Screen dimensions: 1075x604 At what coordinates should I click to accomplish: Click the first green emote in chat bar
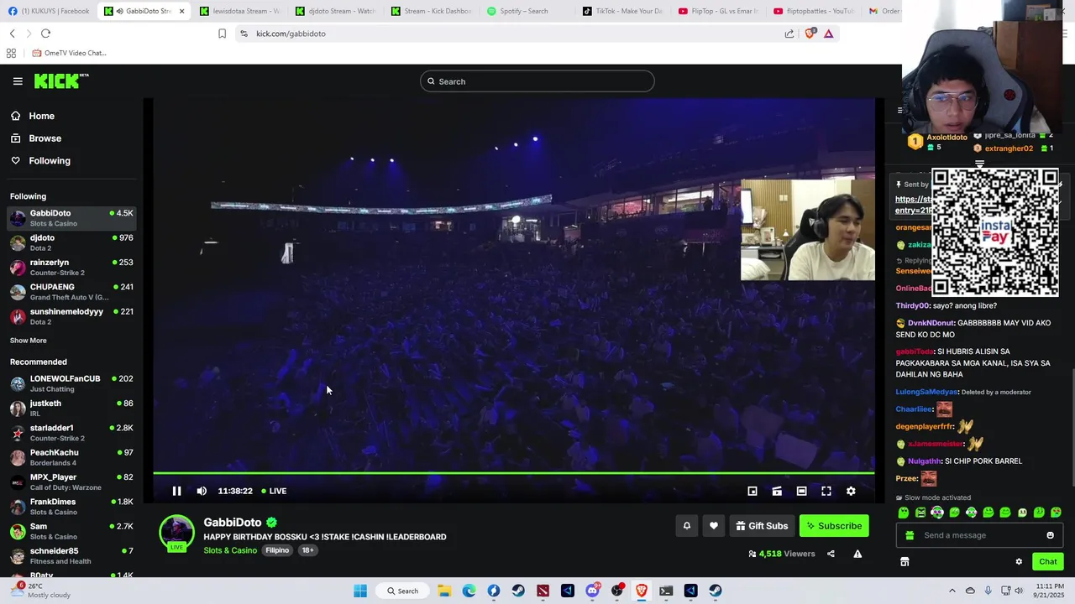pyautogui.click(x=903, y=513)
